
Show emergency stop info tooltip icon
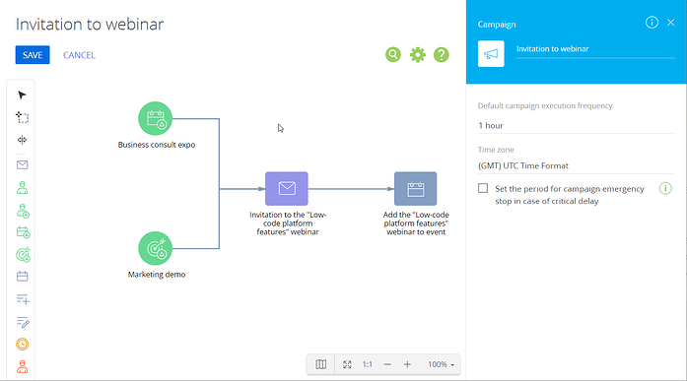(x=665, y=189)
